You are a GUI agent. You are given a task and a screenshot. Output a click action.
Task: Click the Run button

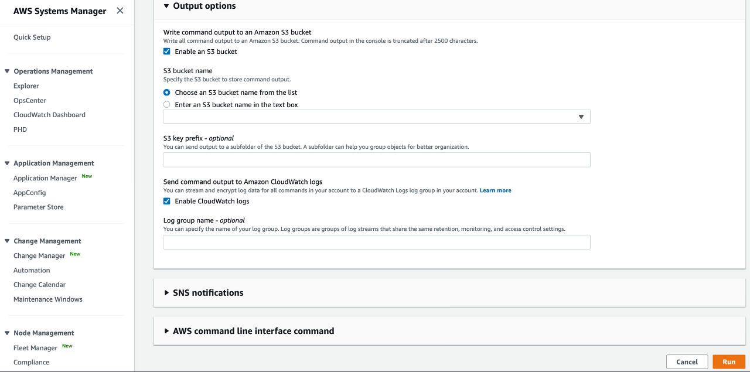click(x=728, y=362)
